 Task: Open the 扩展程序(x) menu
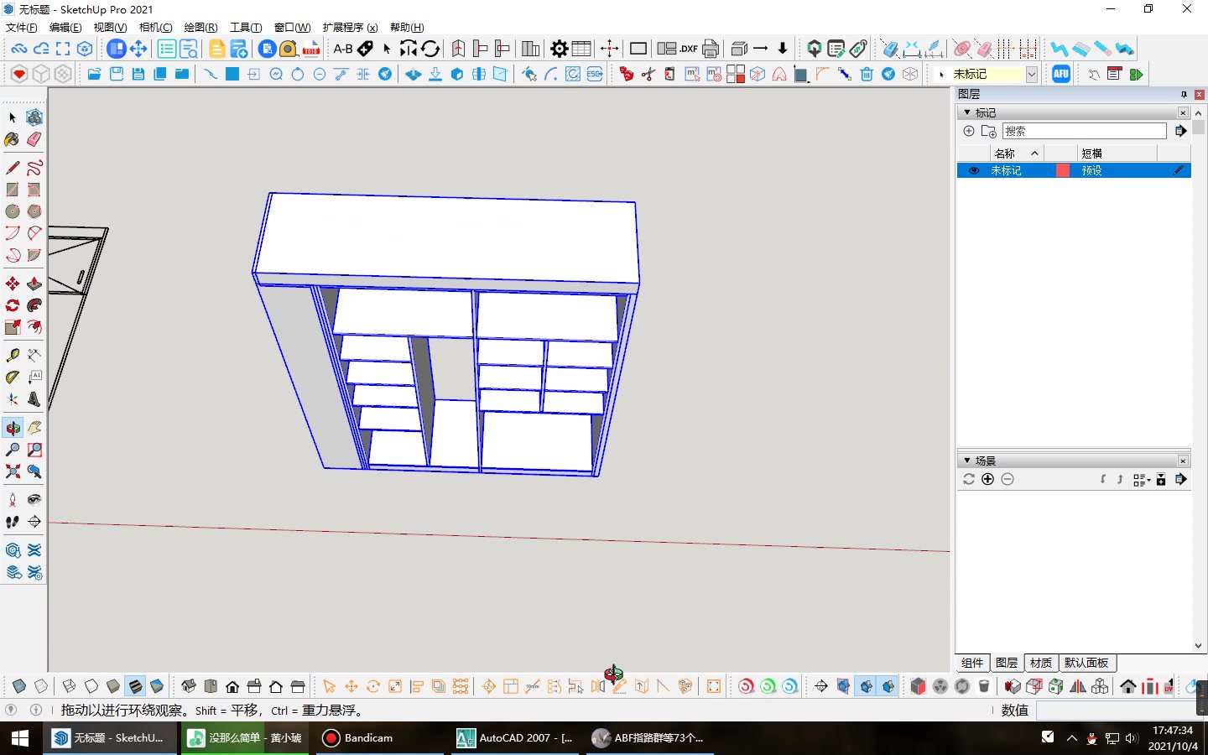coord(350,28)
